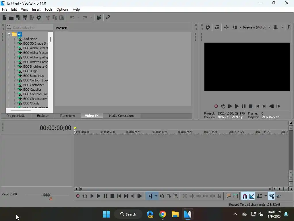Open the Tools menu
The width and height of the screenshot is (294, 221).
48,9
